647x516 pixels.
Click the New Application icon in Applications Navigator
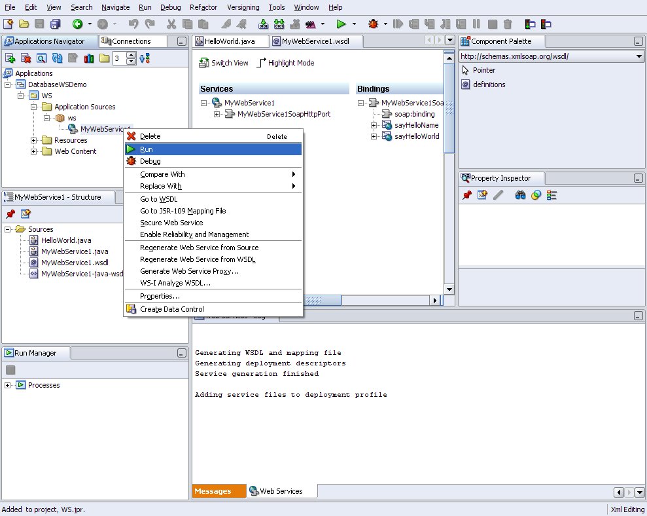[10, 58]
